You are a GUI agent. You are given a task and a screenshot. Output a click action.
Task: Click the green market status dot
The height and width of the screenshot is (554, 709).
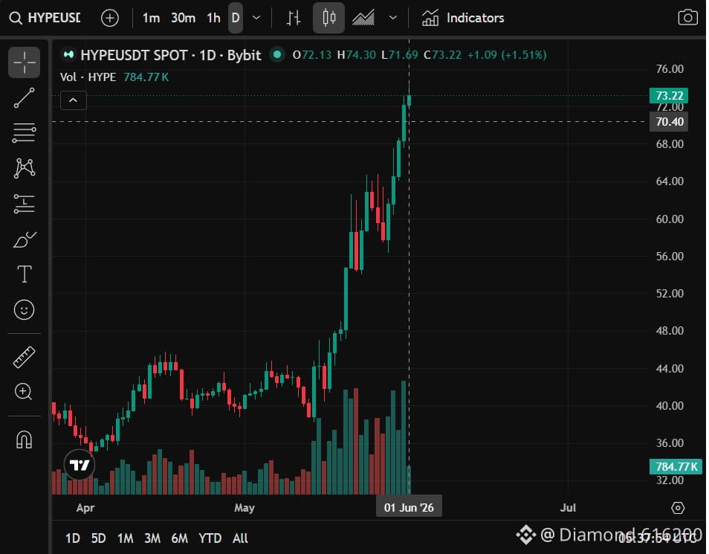[x=276, y=55]
